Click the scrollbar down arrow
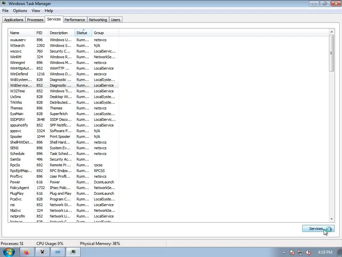The image size is (342, 257). tap(332, 219)
